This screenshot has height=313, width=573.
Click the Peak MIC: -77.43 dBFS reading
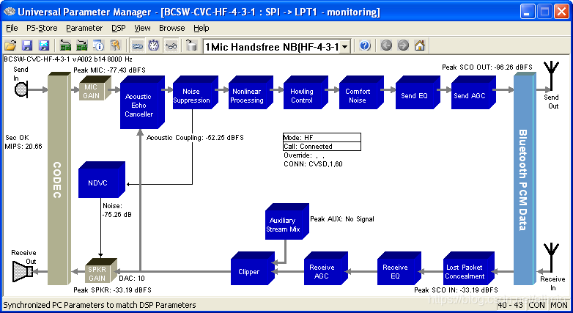[x=109, y=70]
